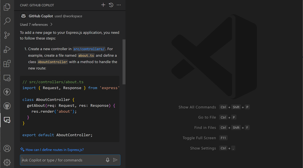The width and height of the screenshot is (303, 168).
Task: Click the Toggle Full Screen label
Action: coord(199,138)
